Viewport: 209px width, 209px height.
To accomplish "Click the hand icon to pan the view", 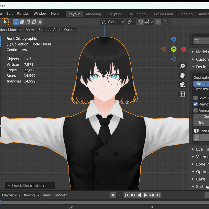I will point(182,76).
